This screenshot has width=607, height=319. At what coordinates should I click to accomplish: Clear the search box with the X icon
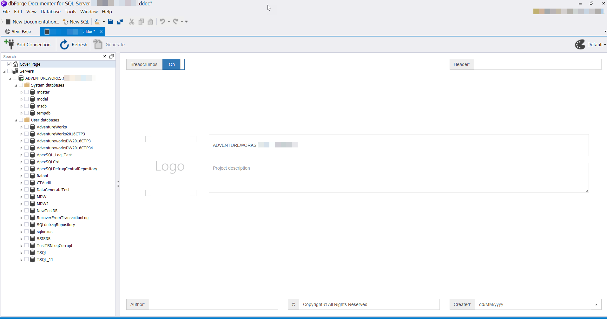(105, 56)
